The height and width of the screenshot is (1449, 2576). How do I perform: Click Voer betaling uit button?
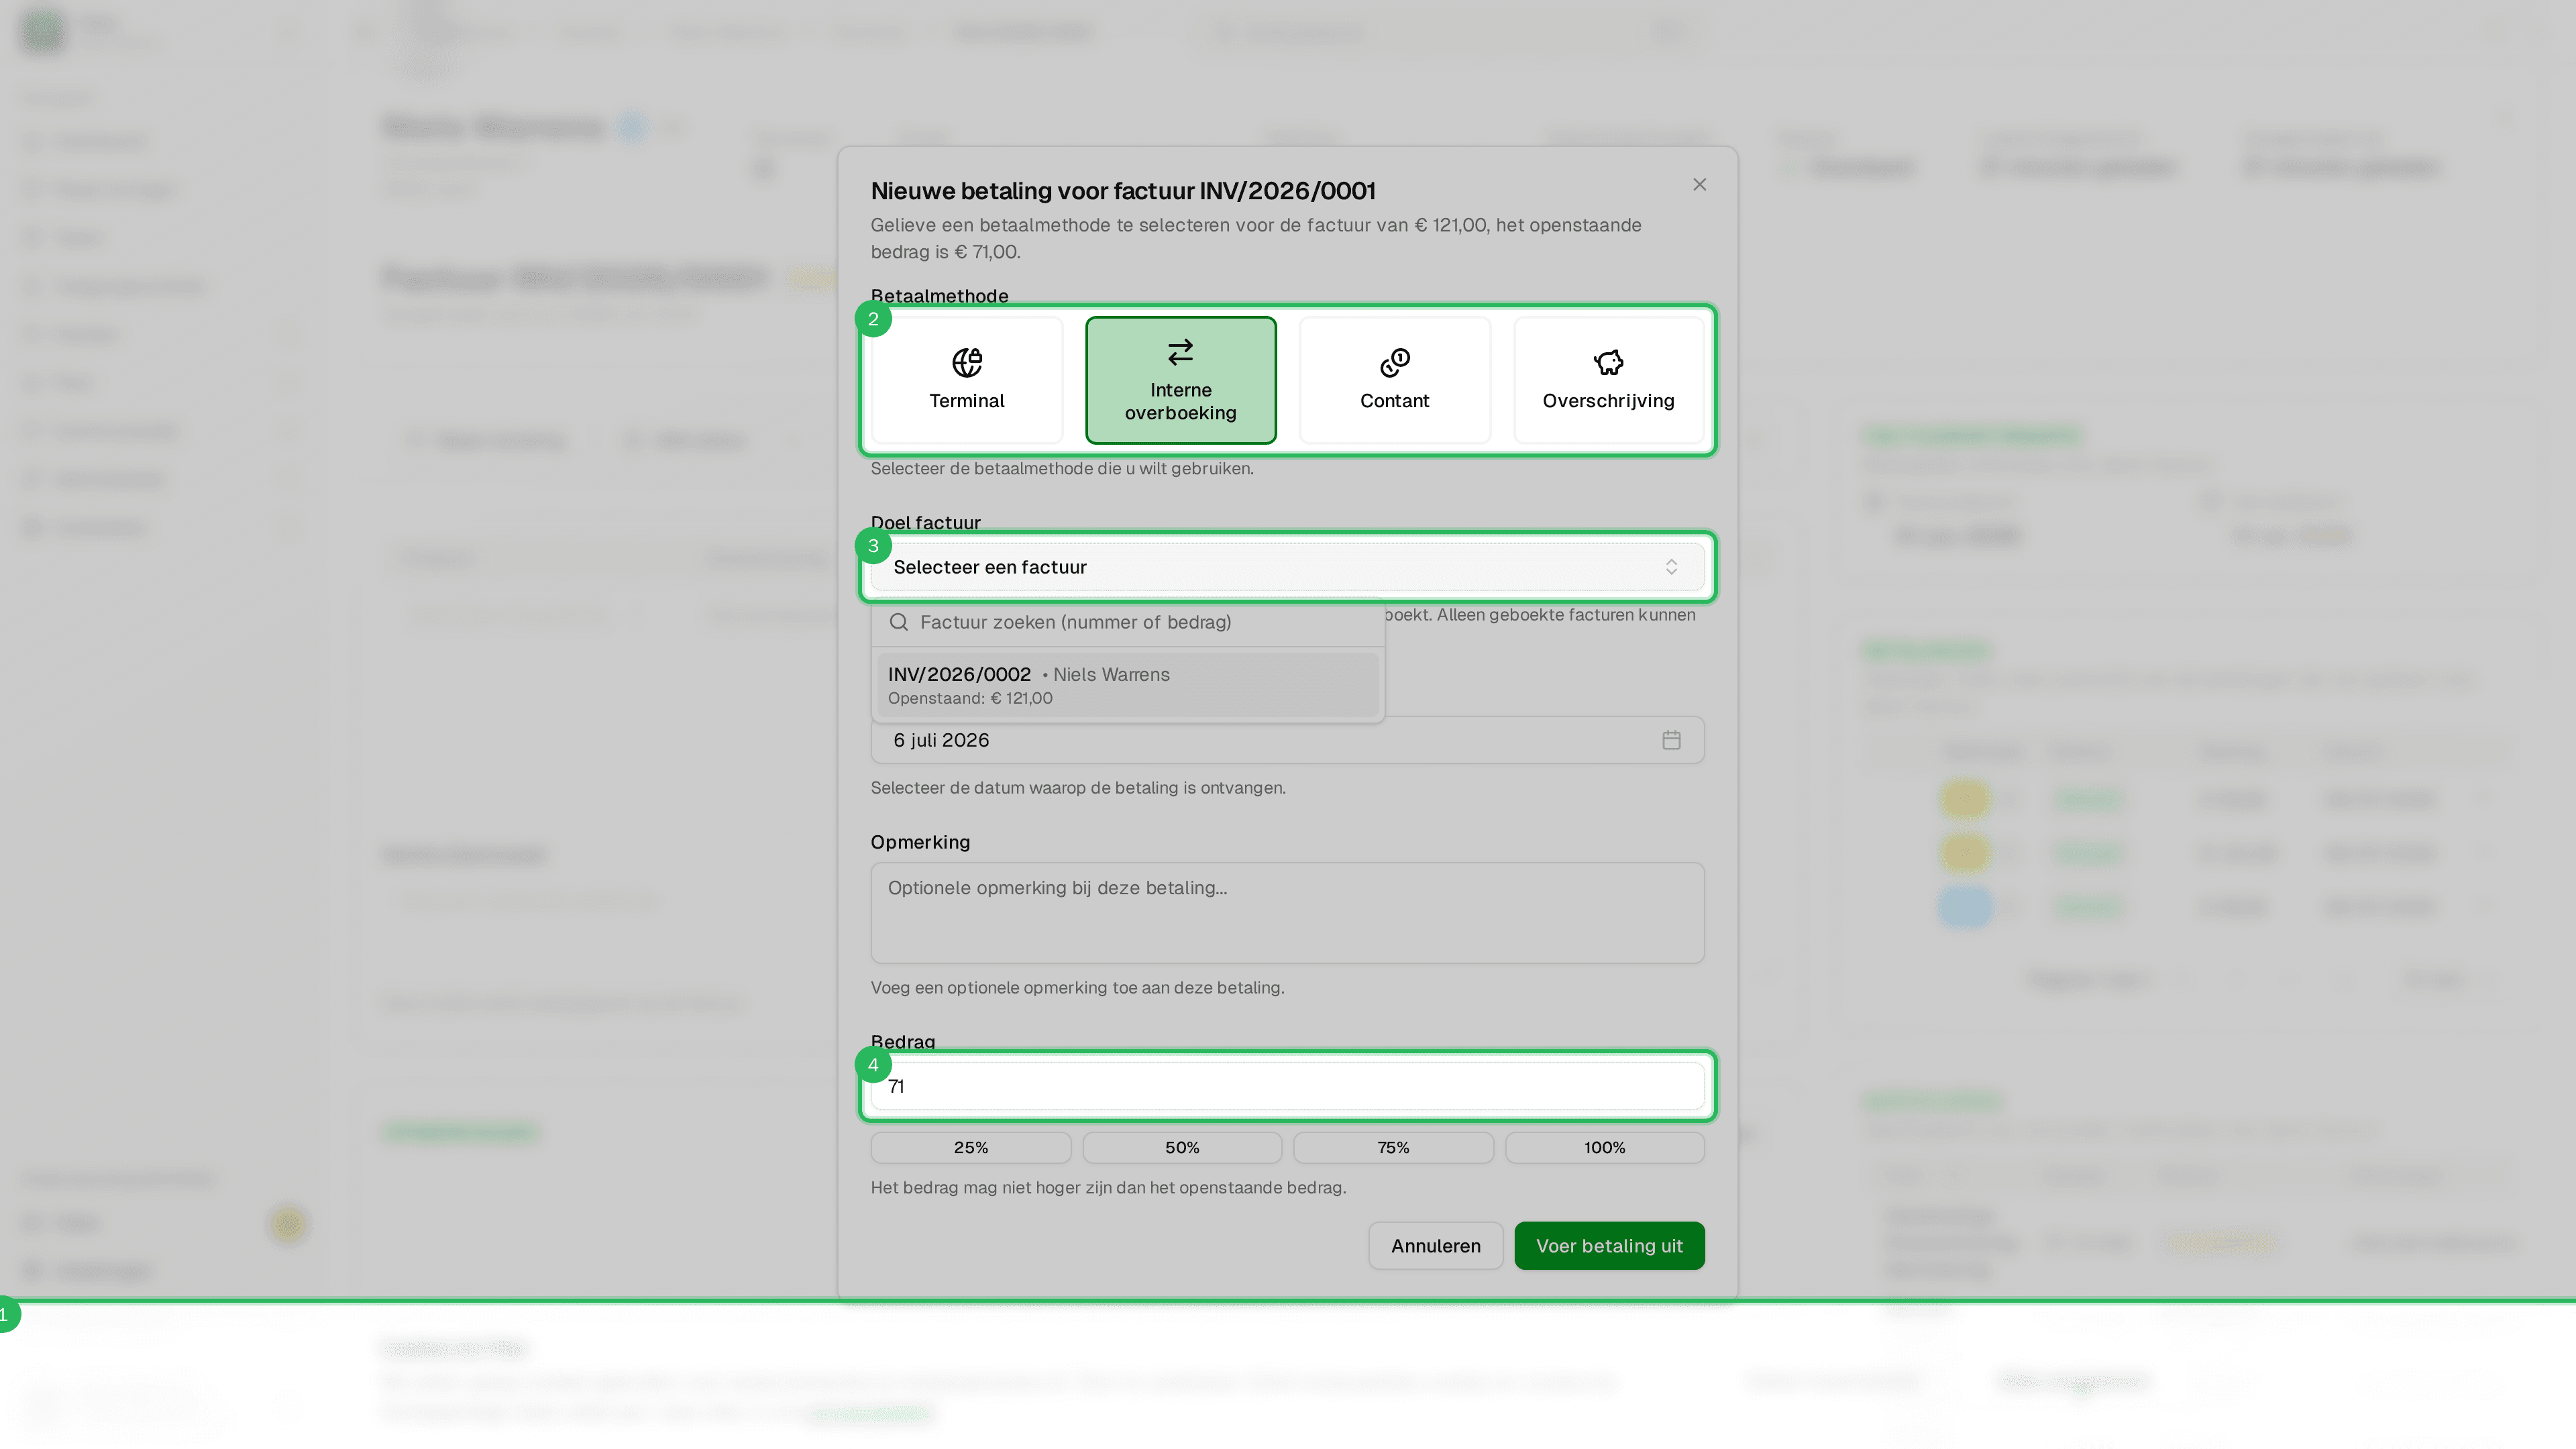(1609, 1246)
